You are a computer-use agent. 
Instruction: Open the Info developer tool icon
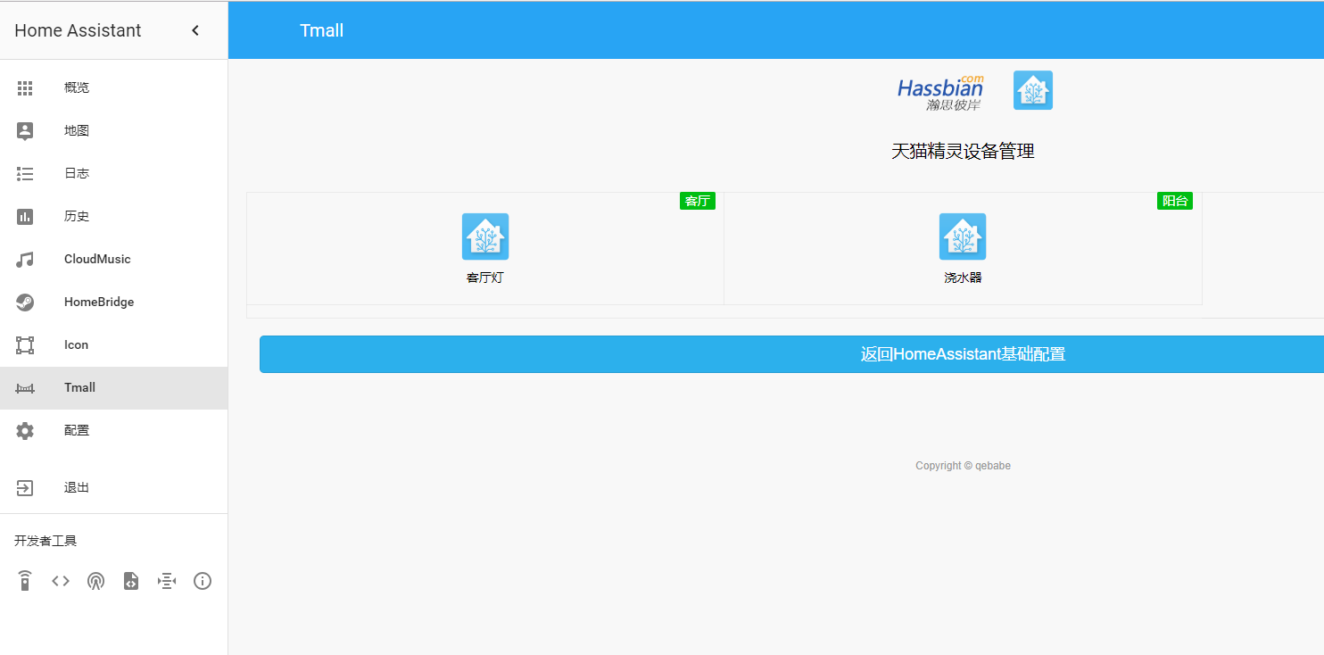coord(203,581)
